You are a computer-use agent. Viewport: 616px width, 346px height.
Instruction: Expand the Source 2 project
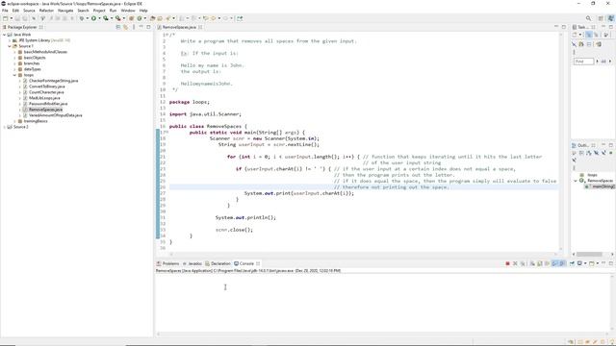[x=4, y=127]
